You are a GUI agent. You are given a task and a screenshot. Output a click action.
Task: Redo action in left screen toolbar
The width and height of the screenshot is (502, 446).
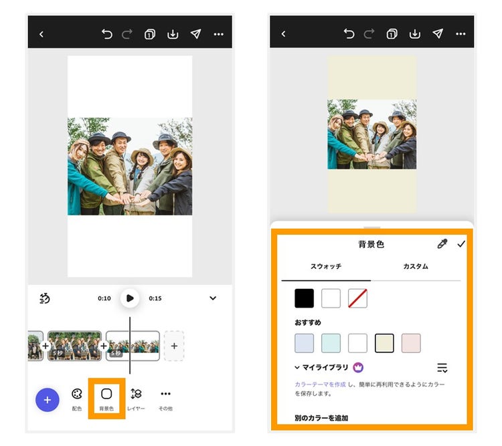point(127,34)
